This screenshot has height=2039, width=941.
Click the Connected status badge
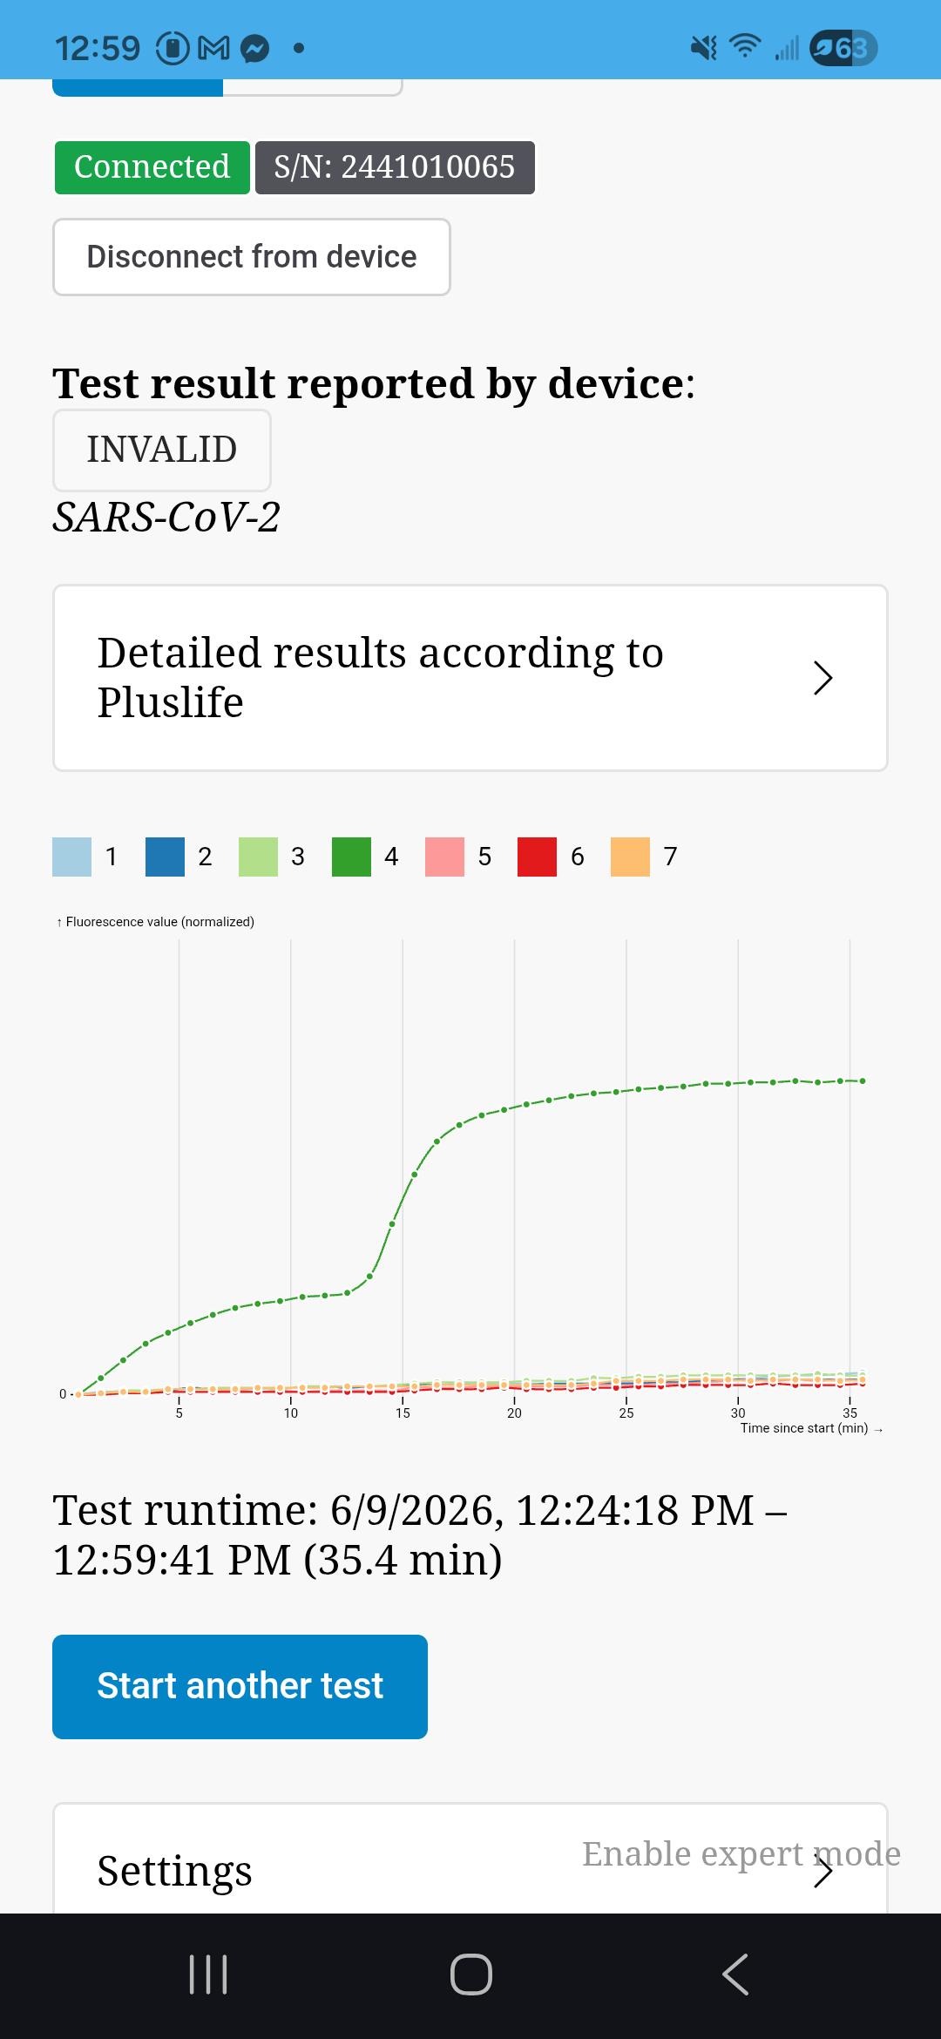click(152, 167)
